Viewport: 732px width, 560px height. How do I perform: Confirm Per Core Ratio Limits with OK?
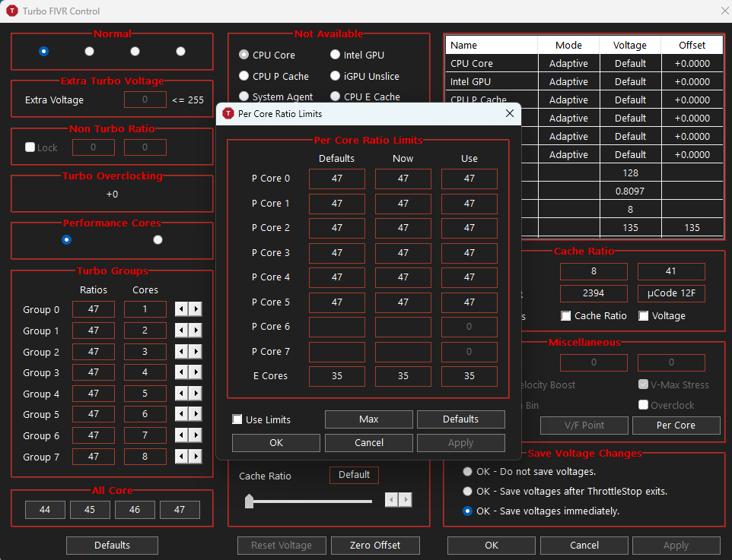tap(276, 442)
